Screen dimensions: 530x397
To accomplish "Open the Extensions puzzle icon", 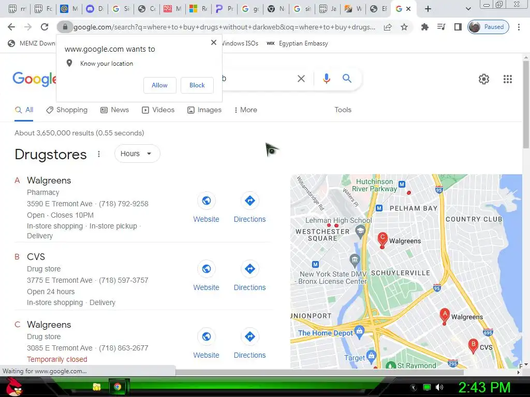I will 424,27.
